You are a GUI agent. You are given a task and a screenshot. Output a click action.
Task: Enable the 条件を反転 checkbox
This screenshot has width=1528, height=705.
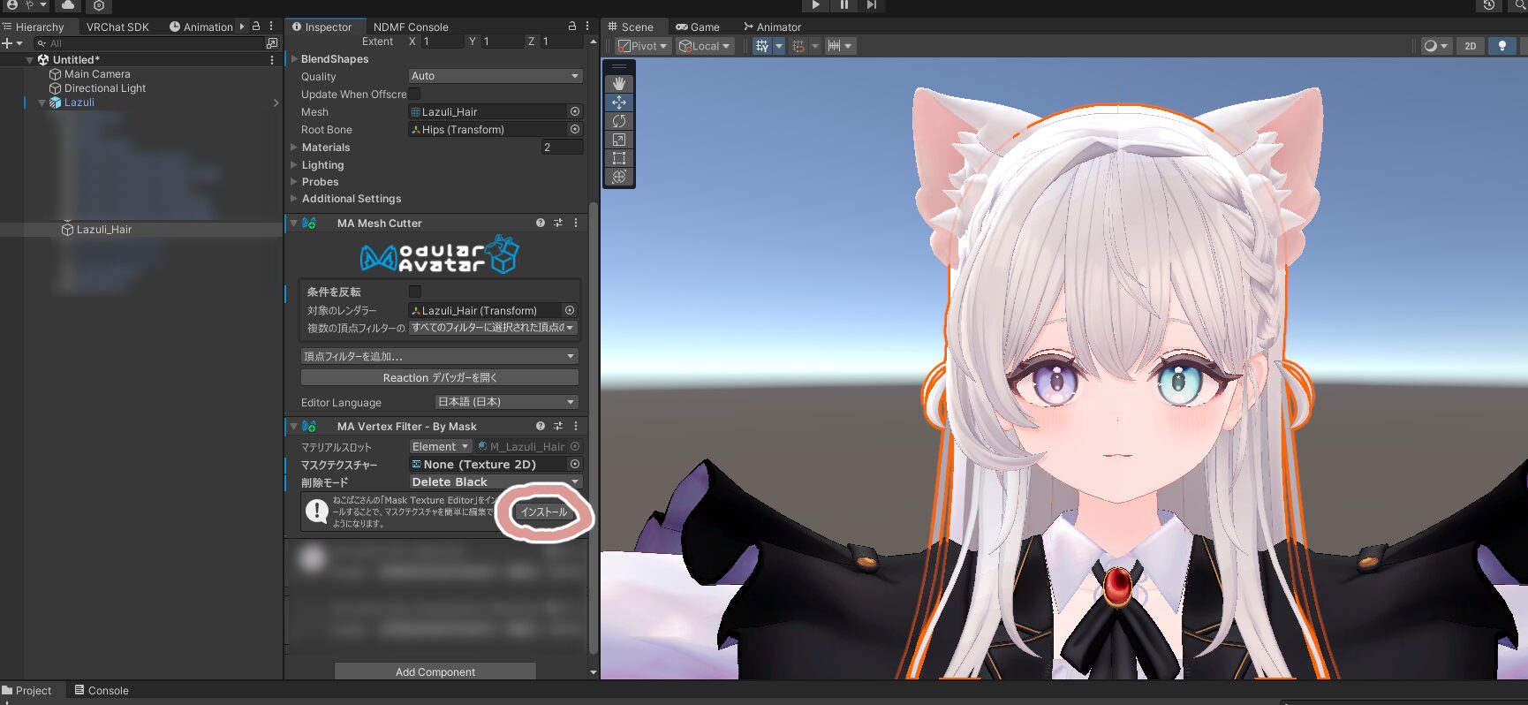[415, 292]
